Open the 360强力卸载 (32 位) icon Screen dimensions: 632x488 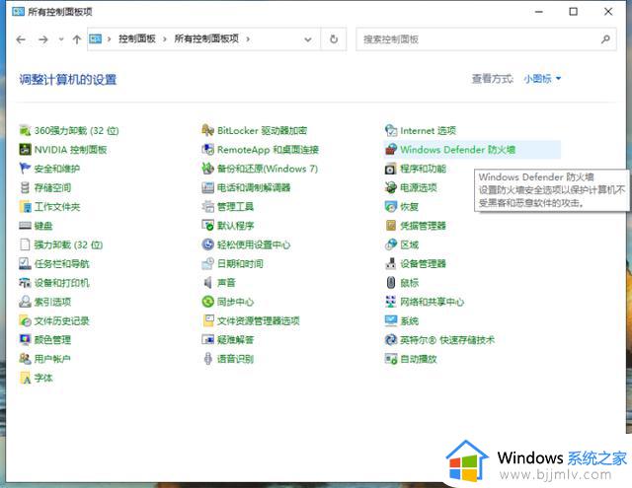[x=25, y=130]
